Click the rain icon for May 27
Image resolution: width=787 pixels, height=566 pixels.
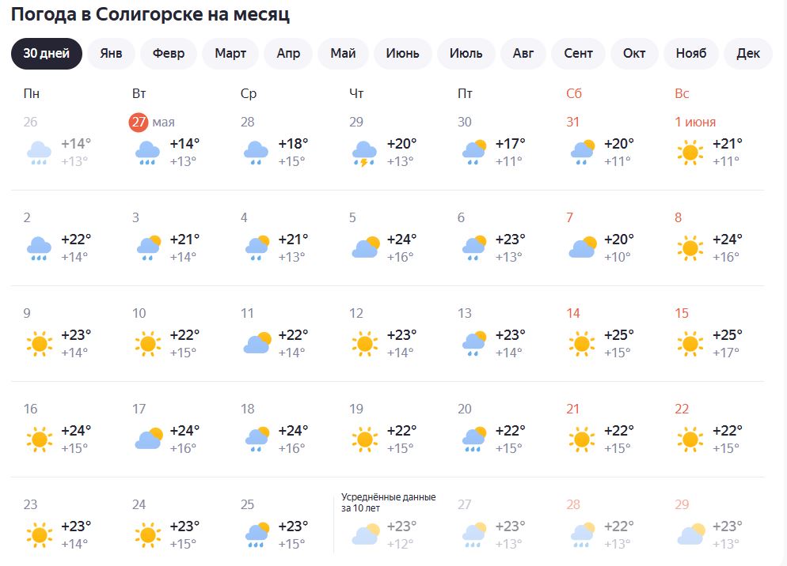(147, 153)
